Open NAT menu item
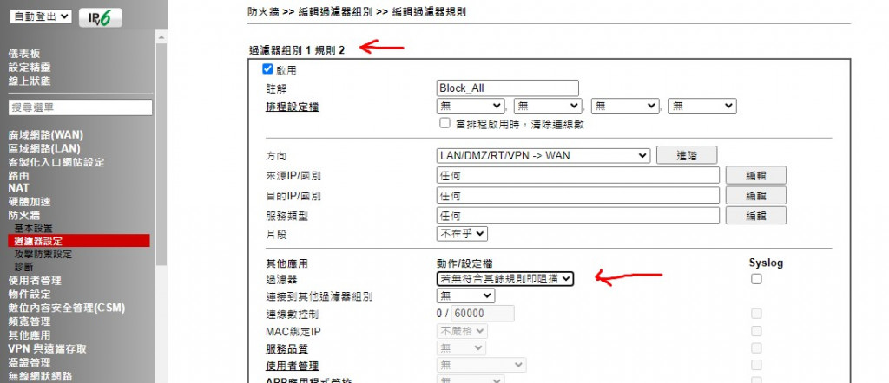Screen dimensions: 889x383 pos(19,188)
